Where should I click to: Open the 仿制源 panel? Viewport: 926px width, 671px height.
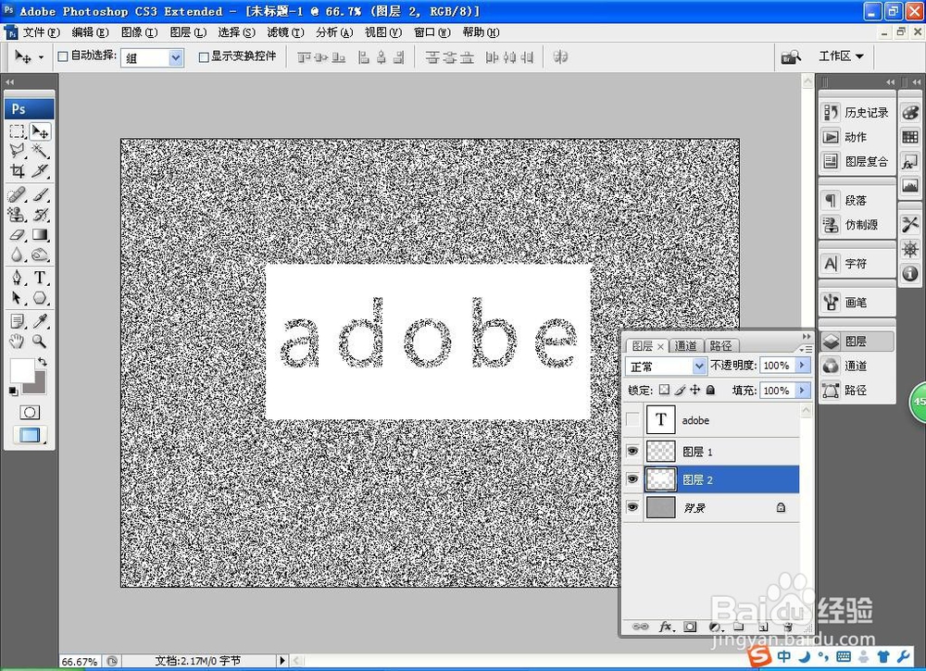(856, 224)
